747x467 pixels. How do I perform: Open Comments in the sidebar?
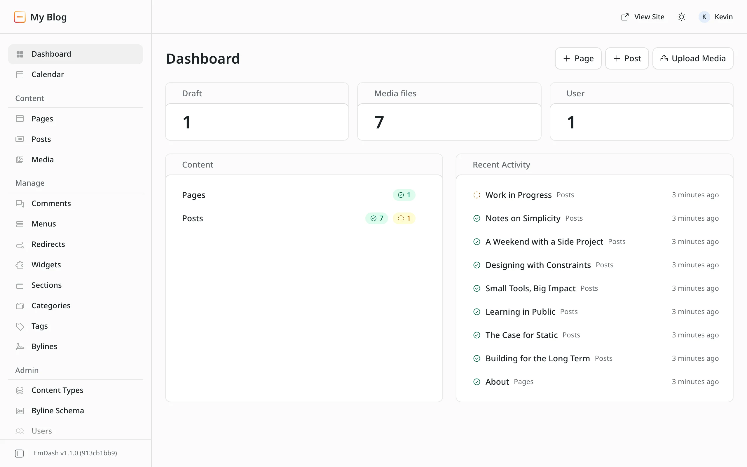(76, 203)
